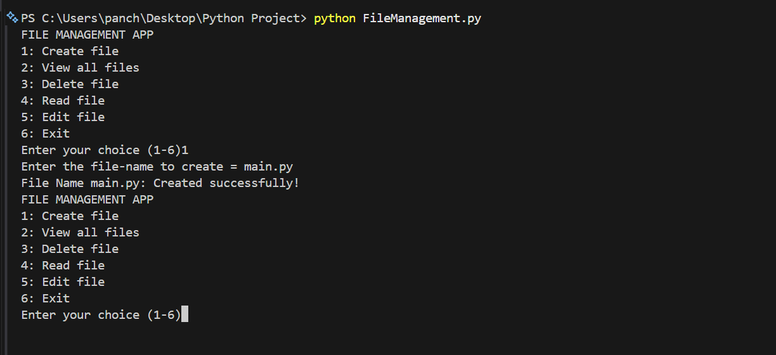Select the second "2: View all files" line
The width and height of the screenshot is (776, 355).
pos(80,233)
